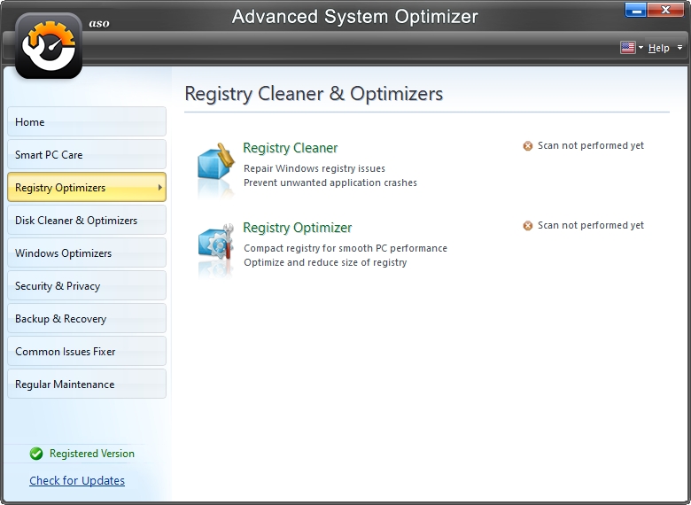This screenshot has height=505, width=691.
Task: Expand the Help dropdown arrow
Action: coord(679,47)
